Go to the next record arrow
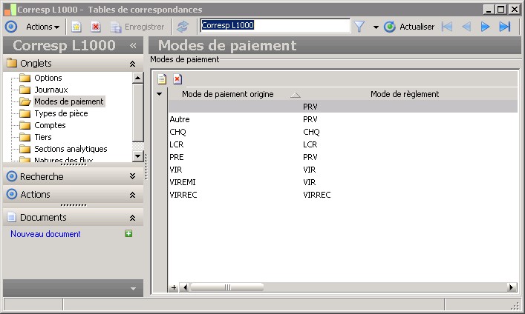 (485, 27)
